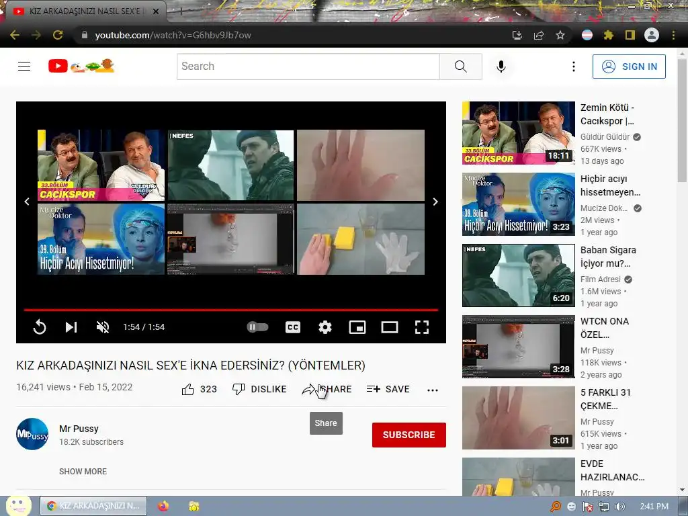Click the SHARE button
The height and width of the screenshot is (516, 688).
coord(327,389)
